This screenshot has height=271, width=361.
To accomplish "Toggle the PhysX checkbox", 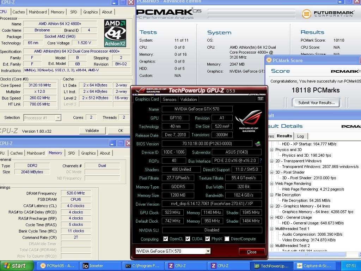I will click(x=207, y=239).
